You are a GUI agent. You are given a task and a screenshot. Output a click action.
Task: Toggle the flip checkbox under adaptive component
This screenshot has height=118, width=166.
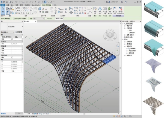(12, 57)
